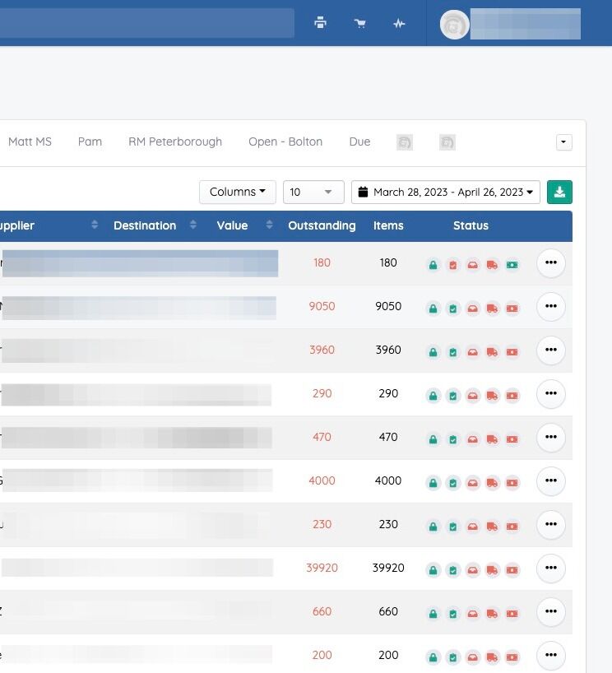The height and width of the screenshot is (673, 612).
Task: Click the red outstanding value 39920
Action: click(322, 568)
